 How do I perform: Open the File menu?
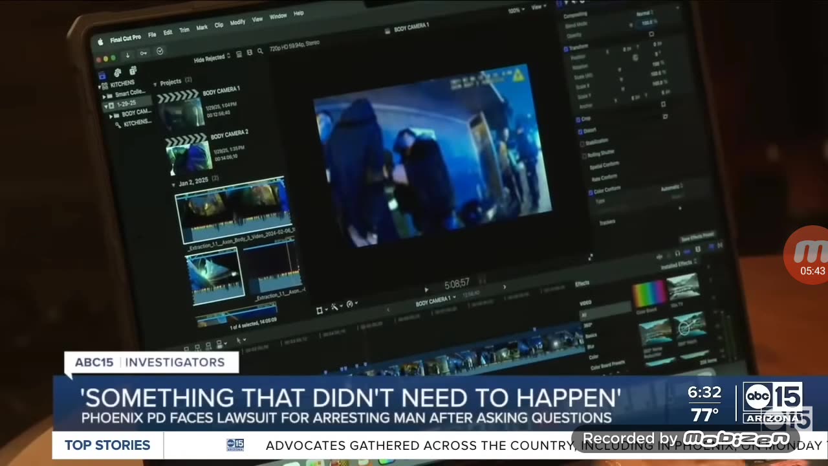click(152, 34)
